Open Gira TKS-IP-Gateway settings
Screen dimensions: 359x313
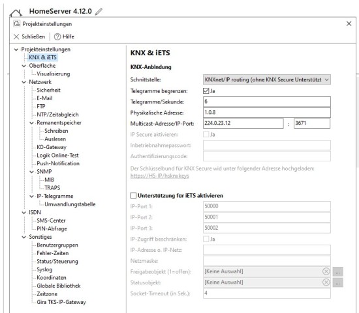point(61,302)
